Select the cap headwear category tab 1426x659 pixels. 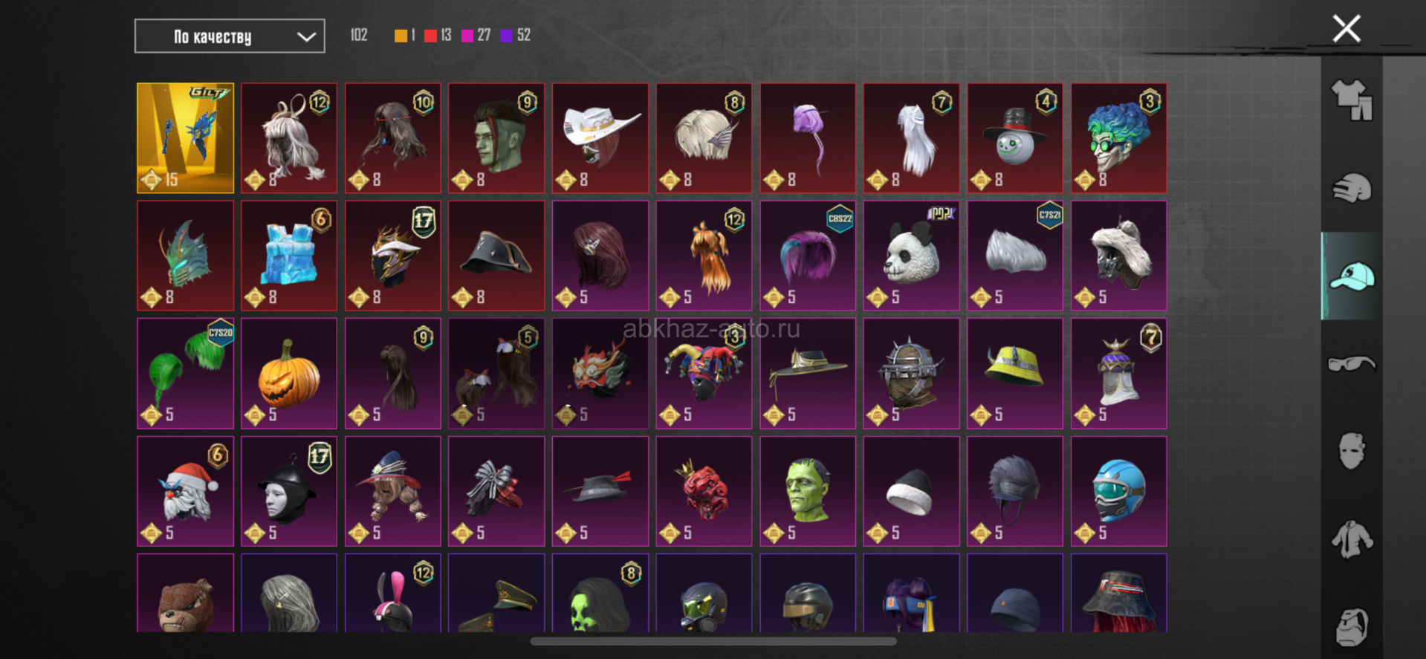(x=1351, y=276)
